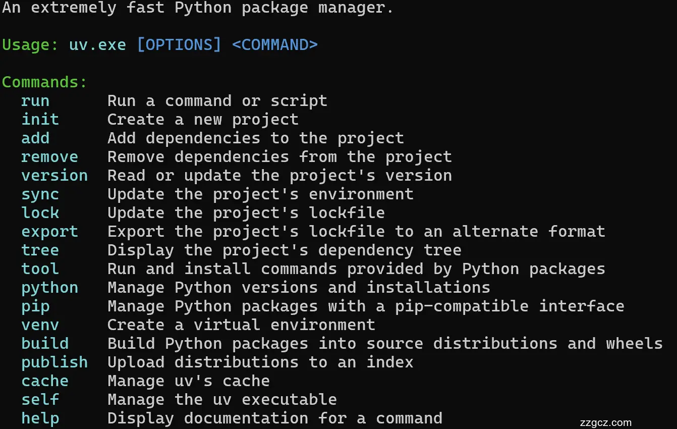This screenshot has width=677, height=429.
Task: Select the 'build' command entry
Action: (x=45, y=344)
